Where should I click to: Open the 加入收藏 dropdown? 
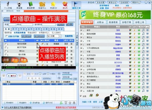tap(60, 36)
